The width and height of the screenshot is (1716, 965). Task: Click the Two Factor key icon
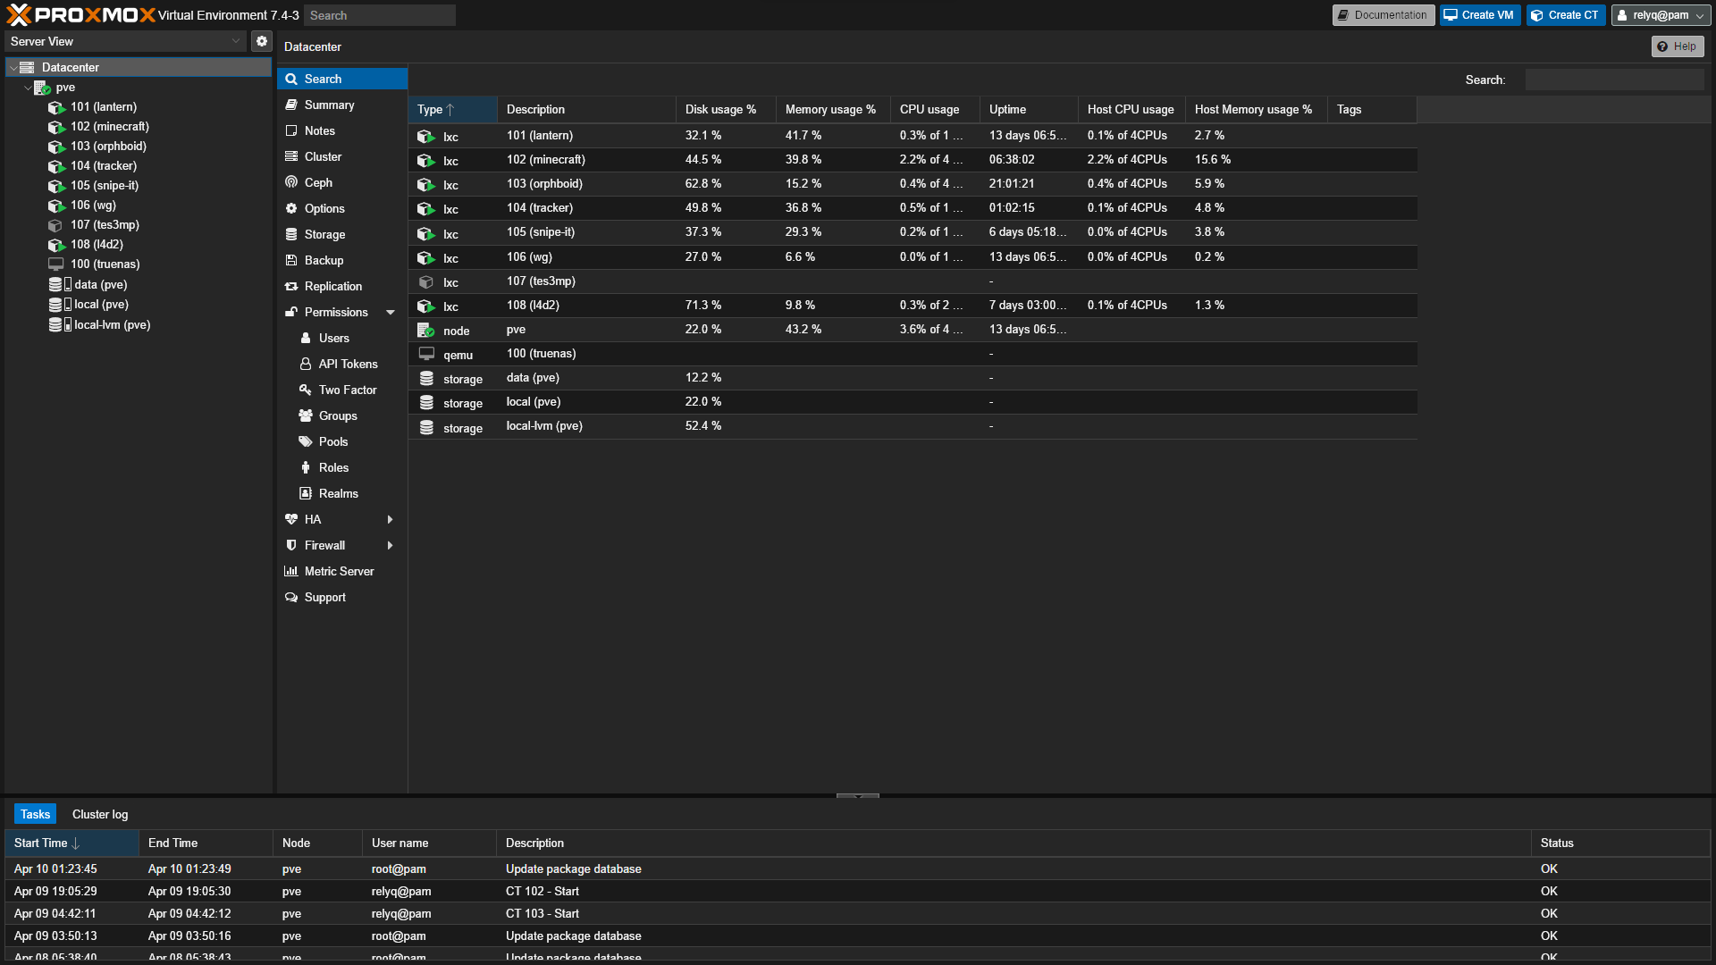[x=306, y=390]
